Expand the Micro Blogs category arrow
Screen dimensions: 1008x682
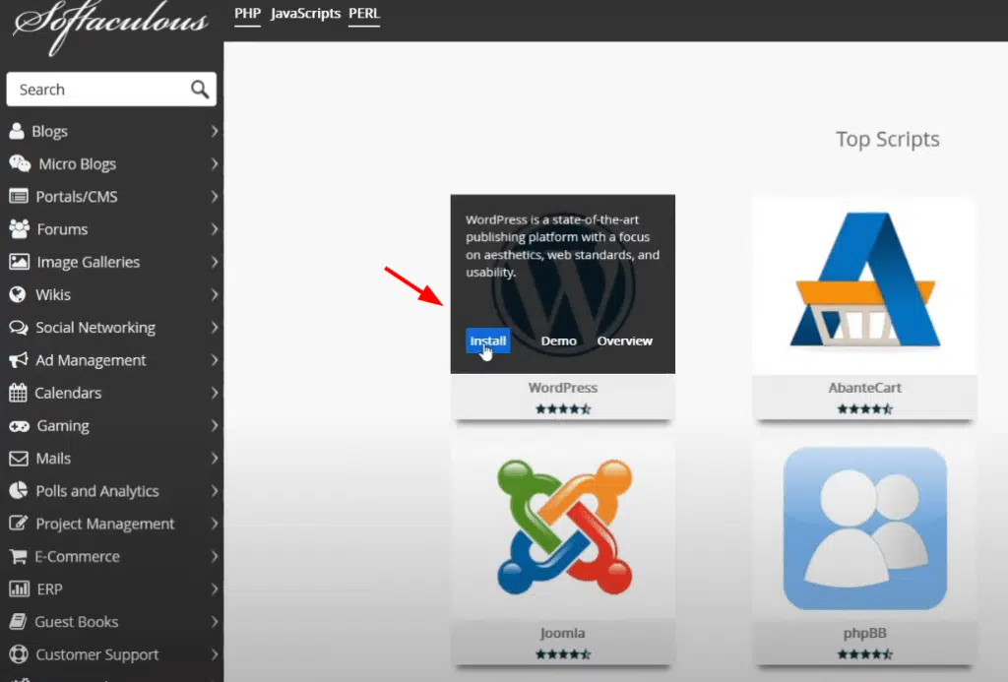pos(214,164)
